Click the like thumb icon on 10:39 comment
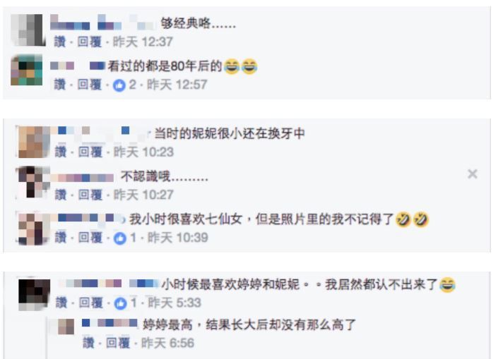The width and height of the screenshot is (503, 359). point(120,238)
